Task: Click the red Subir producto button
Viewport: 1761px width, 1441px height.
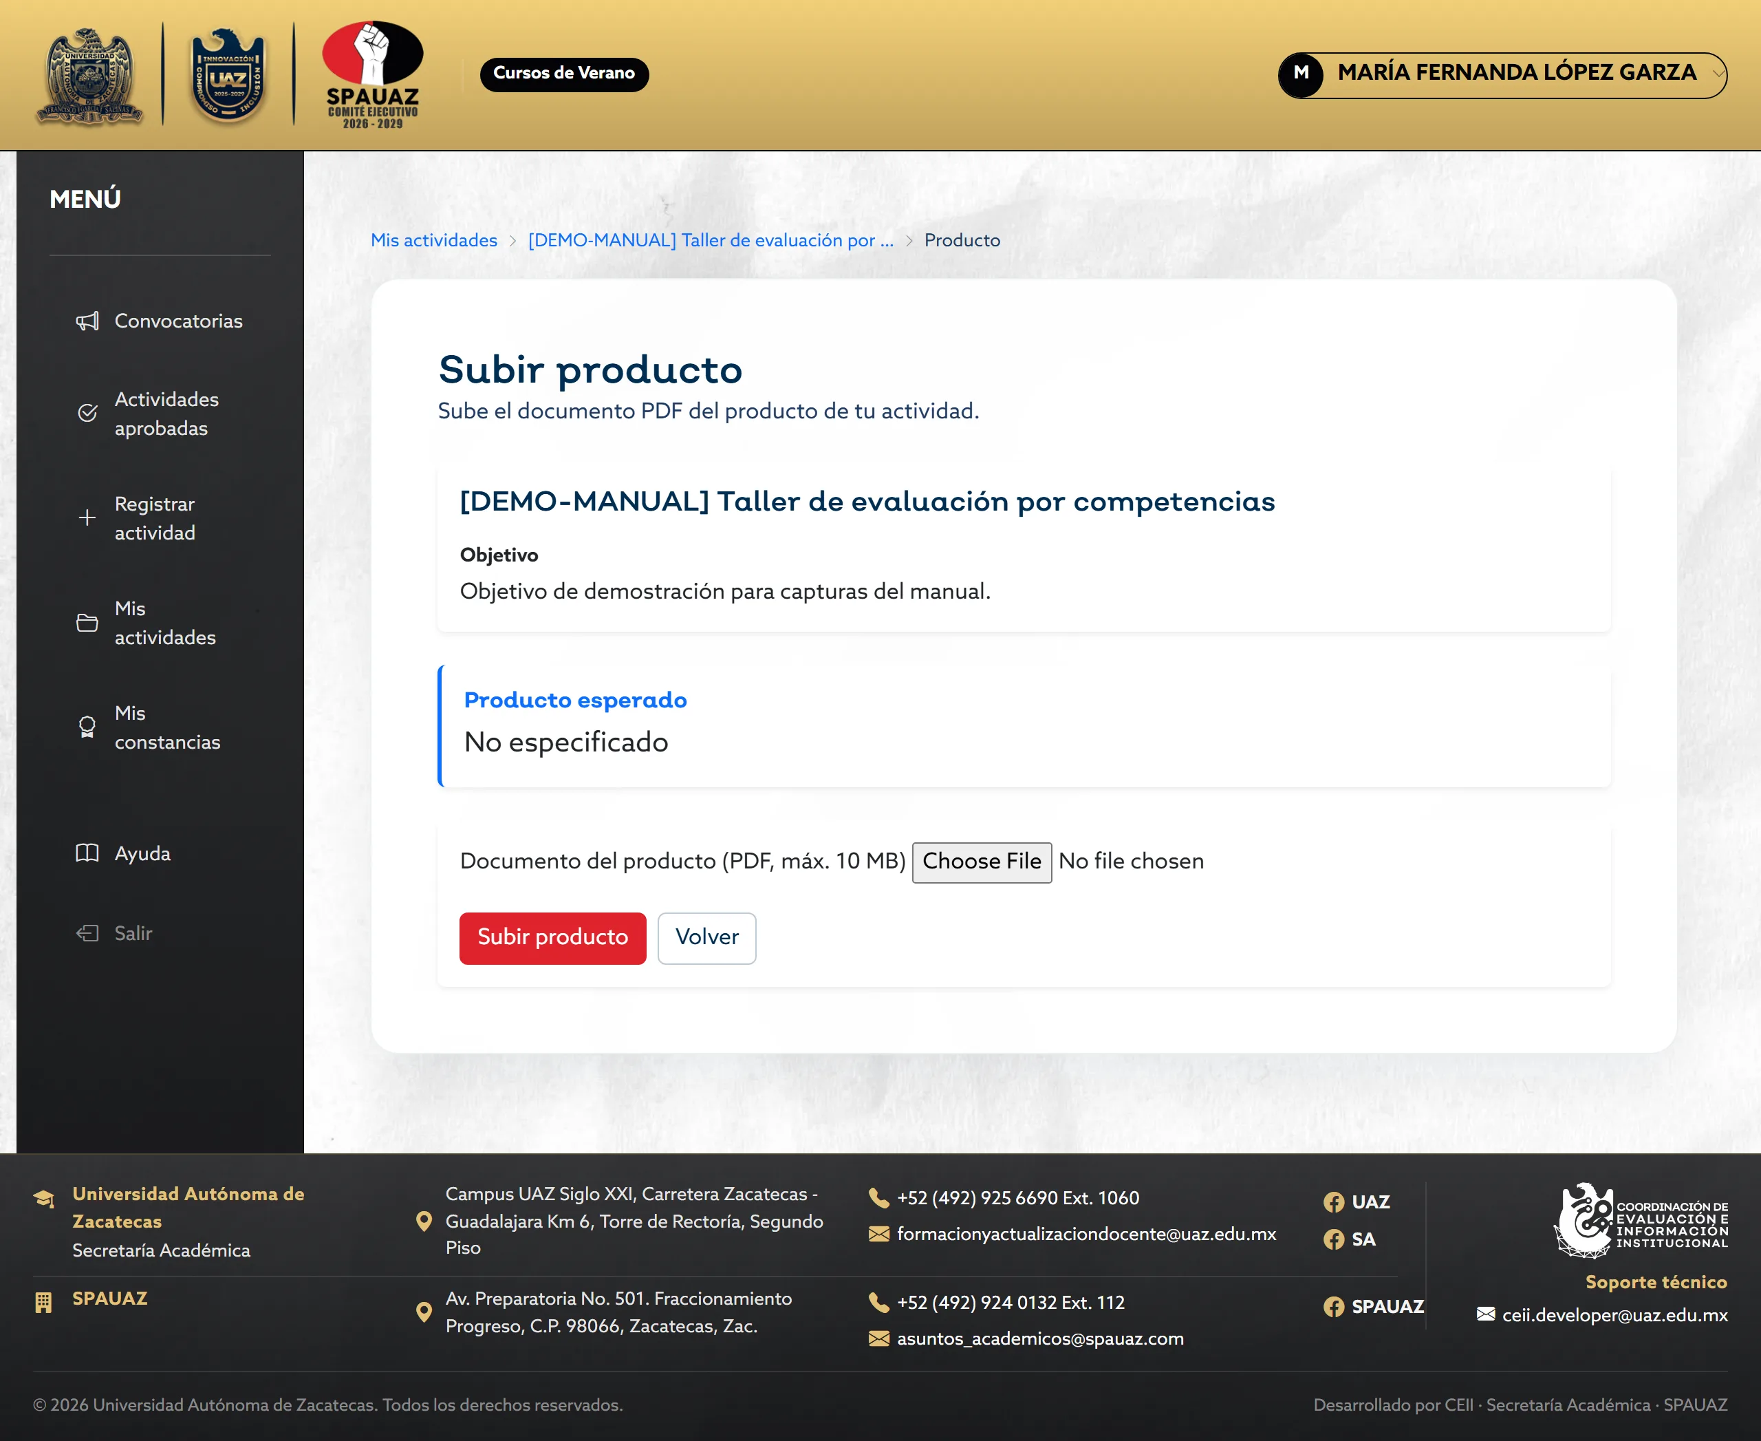Action: [x=552, y=938]
